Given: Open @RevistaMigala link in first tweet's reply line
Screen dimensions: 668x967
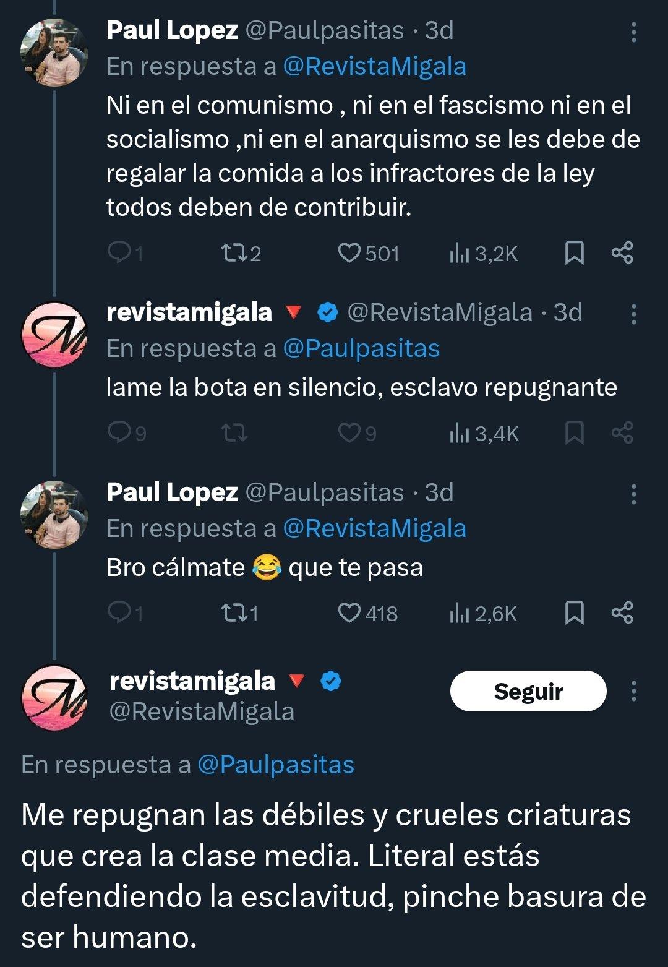Looking at the screenshot, I should 374,67.
